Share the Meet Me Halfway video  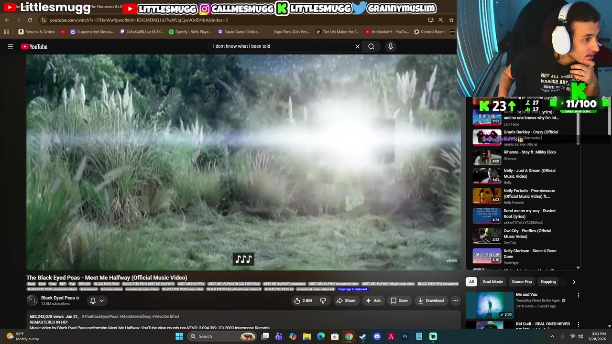click(x=346, y=301)
